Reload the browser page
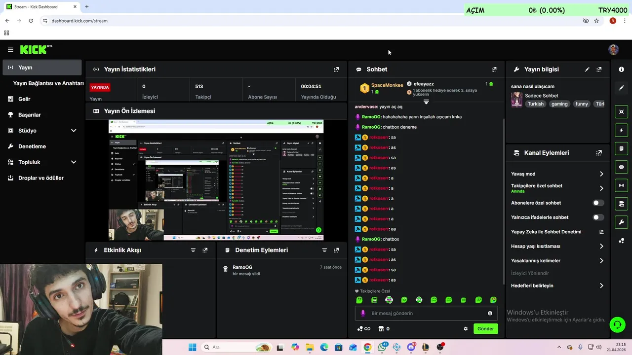 coord(31,21)
